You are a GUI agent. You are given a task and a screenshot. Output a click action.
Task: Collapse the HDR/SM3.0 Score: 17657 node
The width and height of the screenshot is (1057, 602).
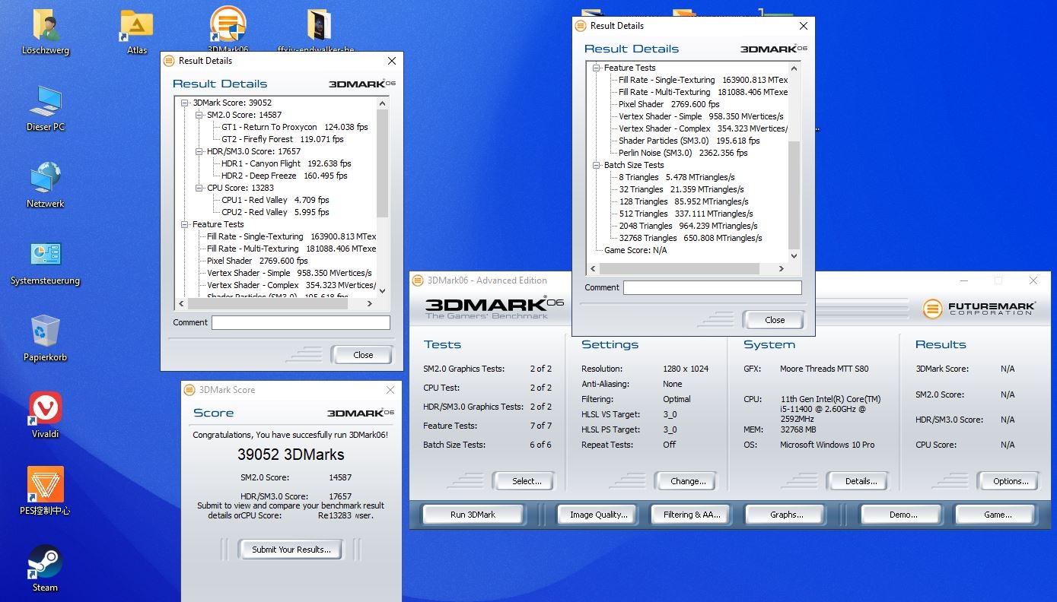point(200,151)
